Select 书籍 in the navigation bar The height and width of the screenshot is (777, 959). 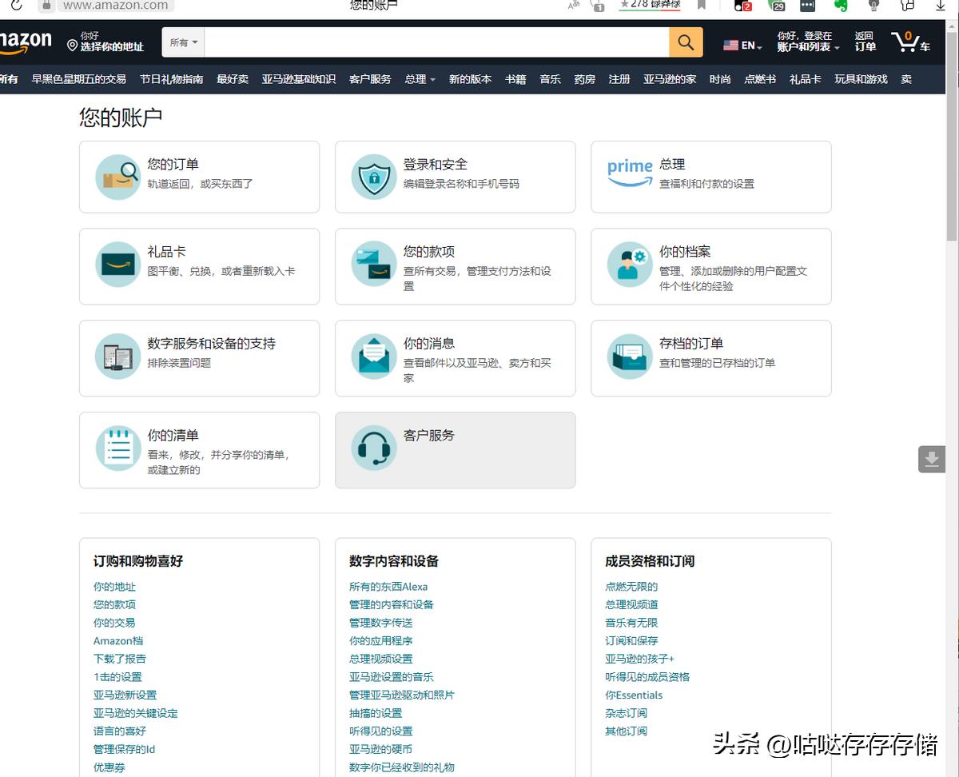[515, 79]
